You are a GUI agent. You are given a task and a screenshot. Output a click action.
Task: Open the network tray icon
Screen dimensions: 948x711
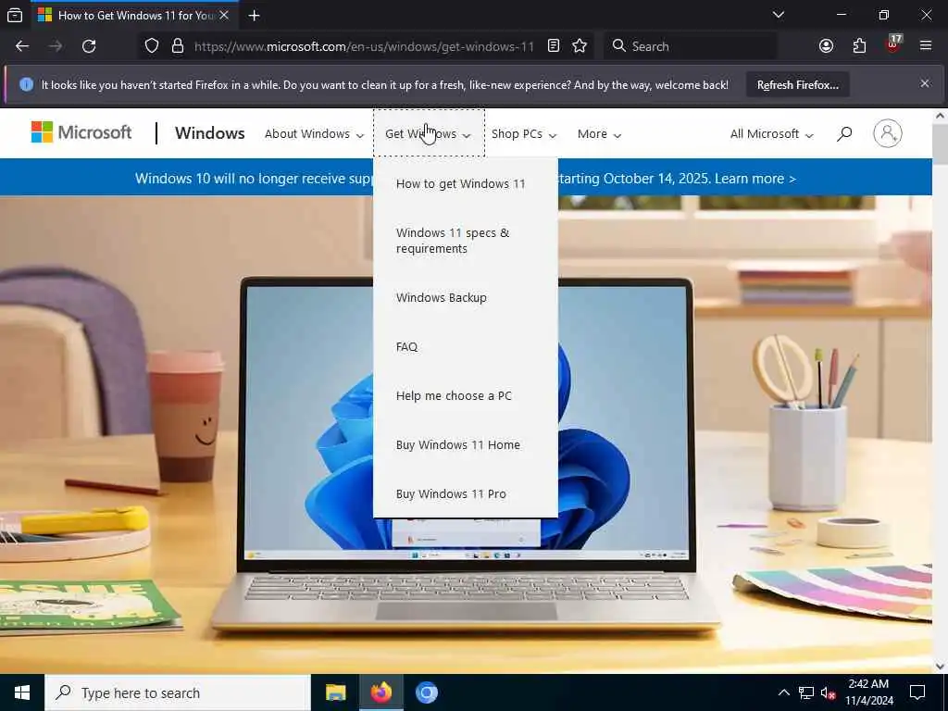pyautogui.click(x=806, y=692)
